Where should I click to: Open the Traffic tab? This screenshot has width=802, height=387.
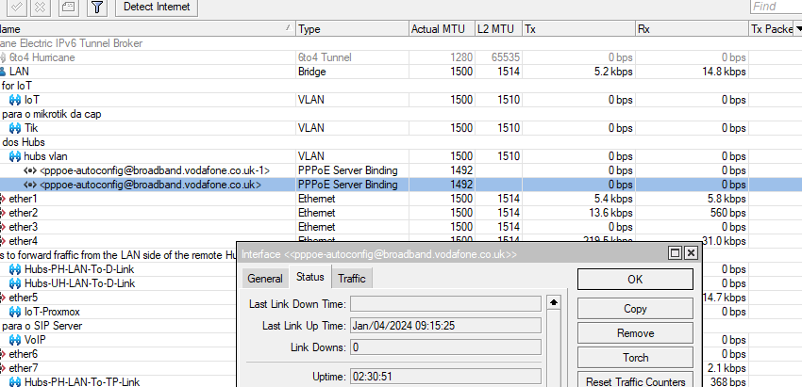[x=351, y=279]
